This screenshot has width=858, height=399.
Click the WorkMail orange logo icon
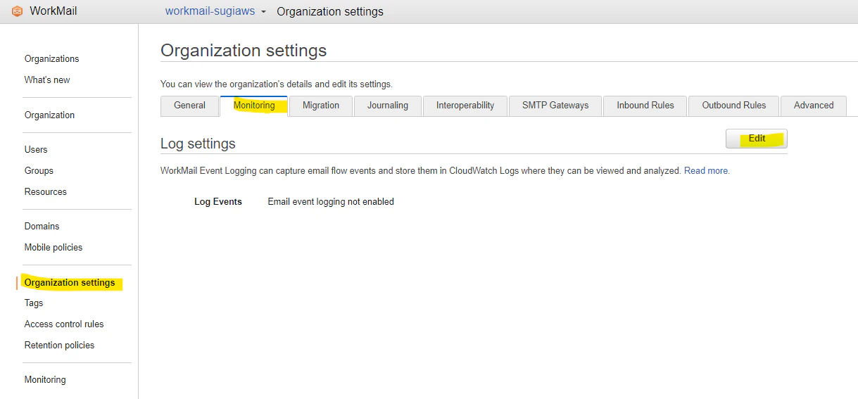coord(17,11)
